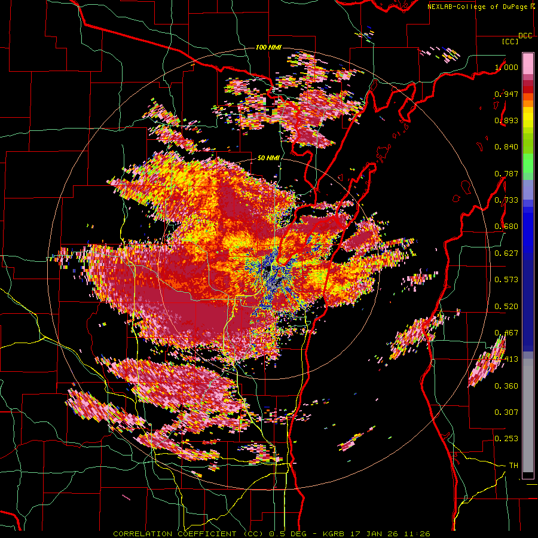Select the 0.253 scale value
538x538 pixels.
[x=506, y=439]
